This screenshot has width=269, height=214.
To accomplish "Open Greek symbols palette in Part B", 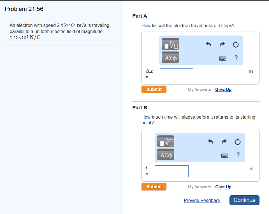I will click(166, 155).
